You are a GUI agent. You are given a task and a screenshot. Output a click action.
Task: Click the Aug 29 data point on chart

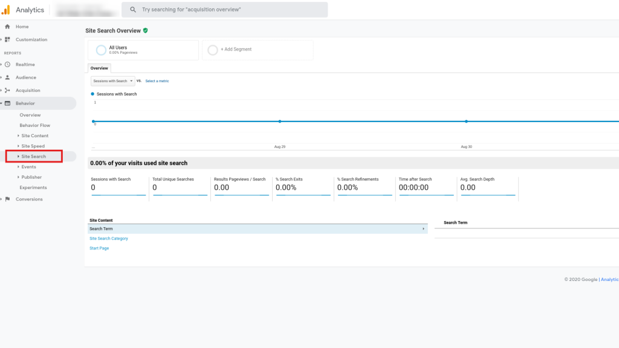[x=280, y=121]
